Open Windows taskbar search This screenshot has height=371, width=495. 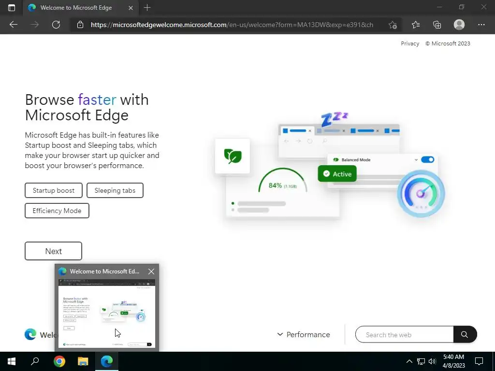click(x=35, y=361)
